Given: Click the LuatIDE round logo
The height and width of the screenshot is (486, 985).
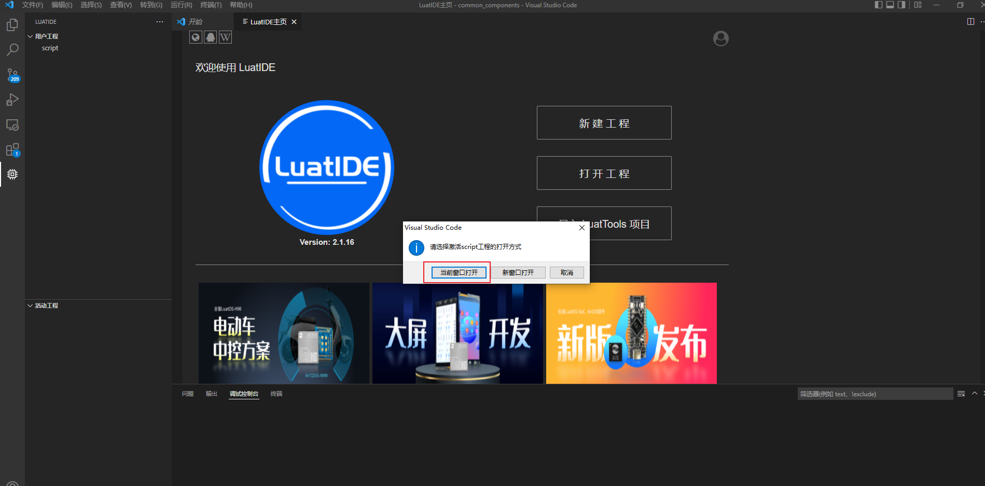Looking at the screenshot, I should click(x=327, y=167).
